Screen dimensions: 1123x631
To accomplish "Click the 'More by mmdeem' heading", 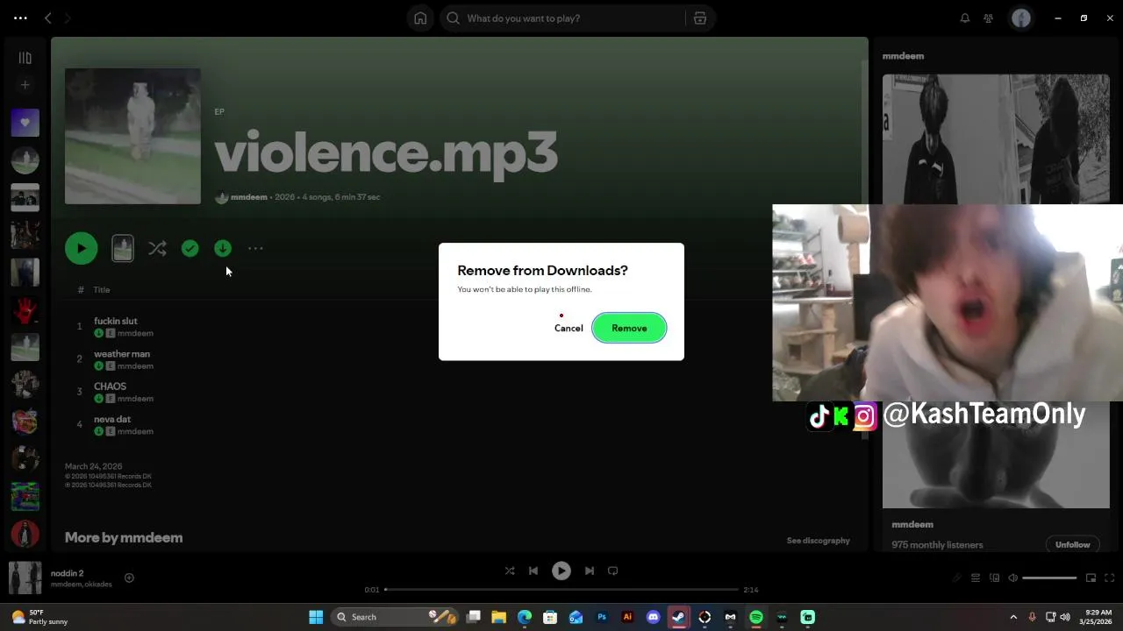I will (124, 537).
